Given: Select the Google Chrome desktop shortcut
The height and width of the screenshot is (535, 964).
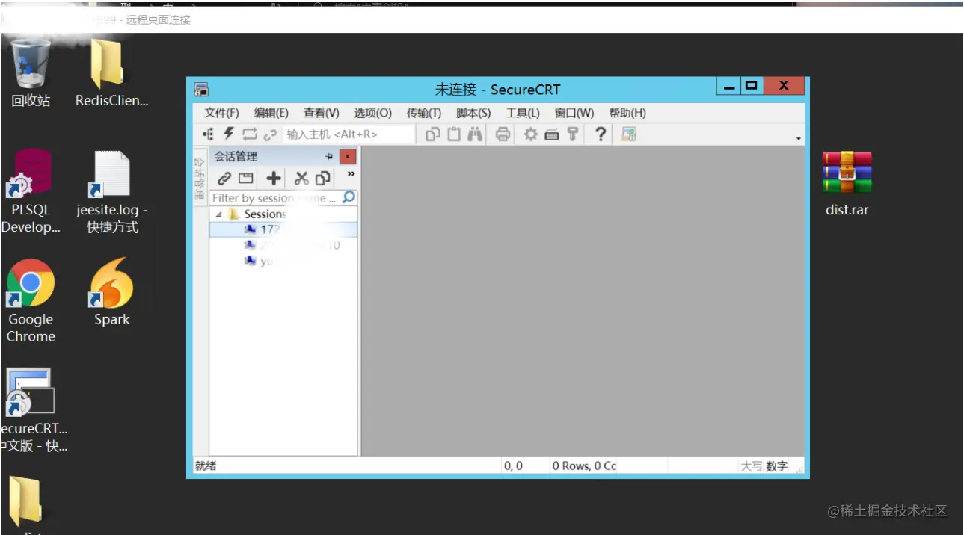Looking at the screenshot, I should (x=31, y=301).
